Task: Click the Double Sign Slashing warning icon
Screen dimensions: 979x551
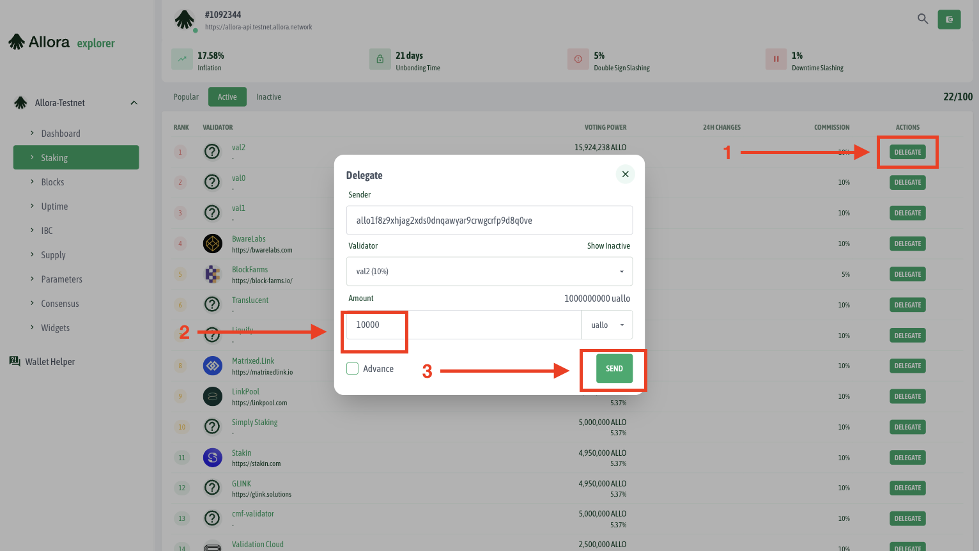Action: pyautogui.click(x=578, y=59)
